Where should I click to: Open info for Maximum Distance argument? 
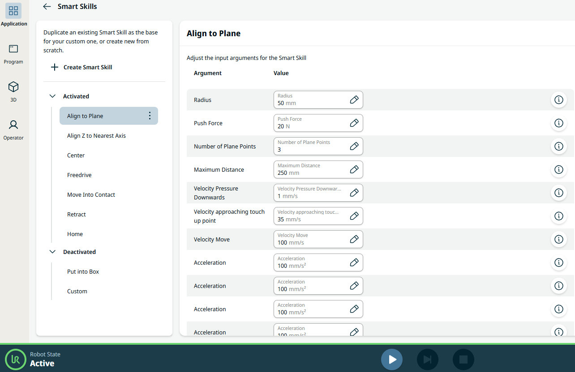coord(558,169)
